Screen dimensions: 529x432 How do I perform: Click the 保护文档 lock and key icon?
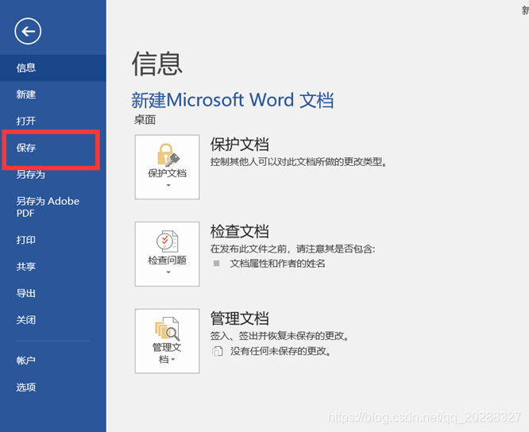[168, 155]
